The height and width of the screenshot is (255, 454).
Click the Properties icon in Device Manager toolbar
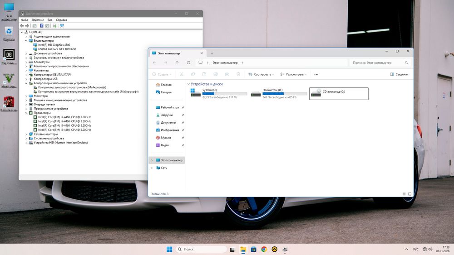pyautogui.click(x=35, y=26)
